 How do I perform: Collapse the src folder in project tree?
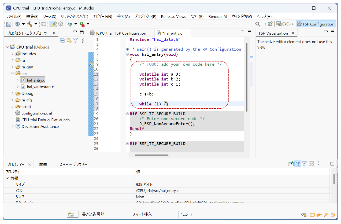click(12, 74)
